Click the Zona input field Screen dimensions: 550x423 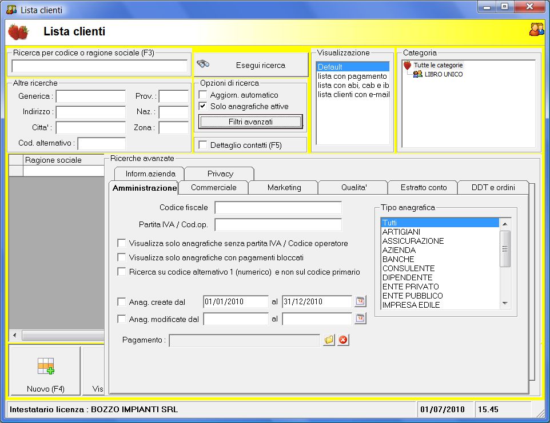tap(174, 127)
